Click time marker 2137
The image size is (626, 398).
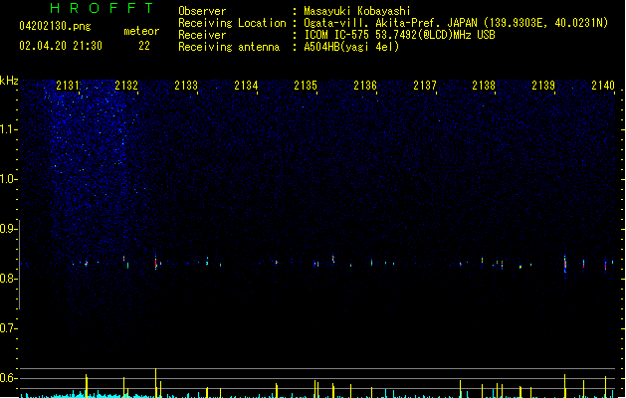pos(425,86)
